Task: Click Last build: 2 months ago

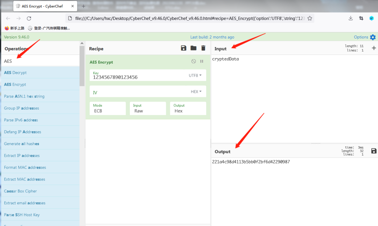Action: tap(212, 37)
